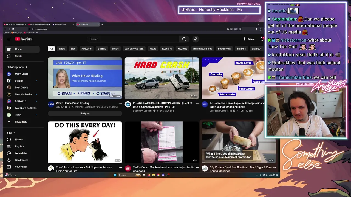Start voice search with microphone icon
The width and height of the screenshot is (351, 197).
pyautogui.click(x=196, y=39)
